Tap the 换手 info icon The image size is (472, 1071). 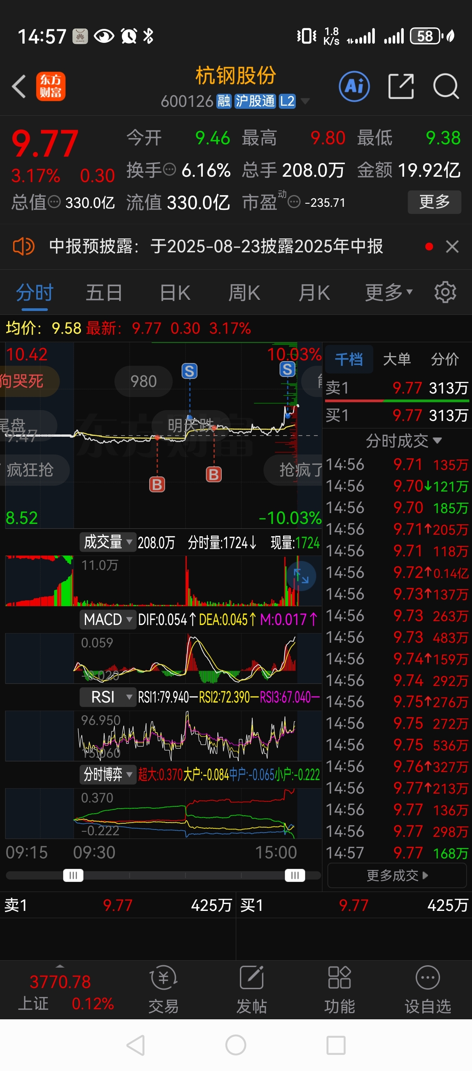(x=170, y=170)
